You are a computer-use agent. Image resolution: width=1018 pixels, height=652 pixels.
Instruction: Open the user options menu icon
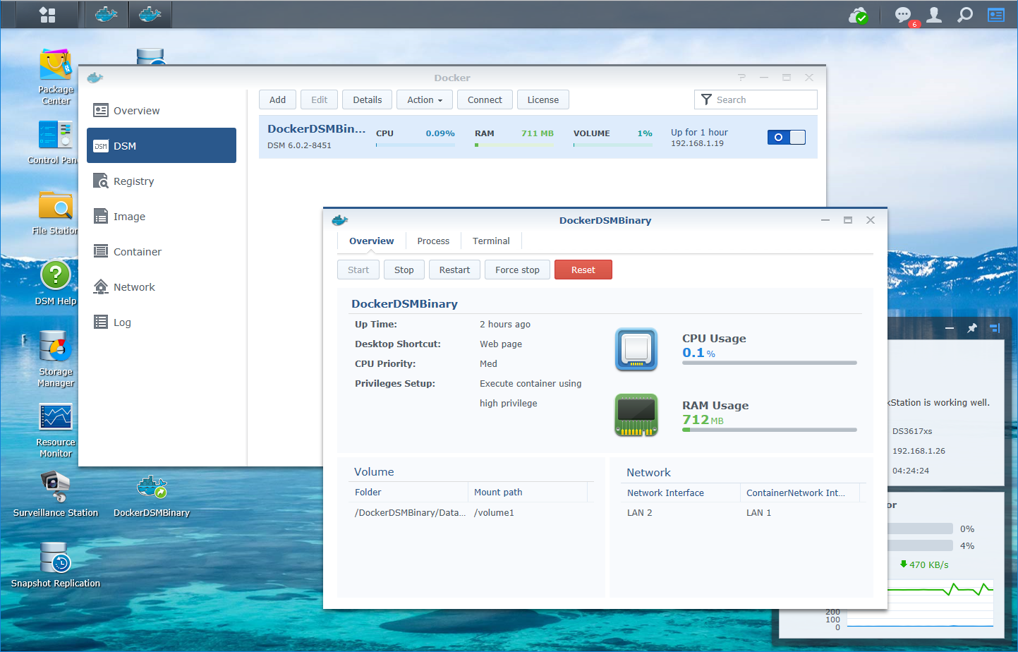click(x=934, y=15)
